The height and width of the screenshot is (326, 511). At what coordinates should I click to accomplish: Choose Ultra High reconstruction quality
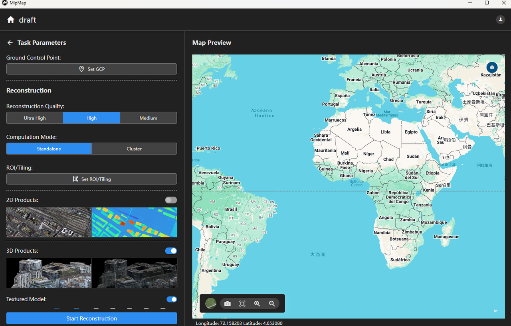click(35, 118)
